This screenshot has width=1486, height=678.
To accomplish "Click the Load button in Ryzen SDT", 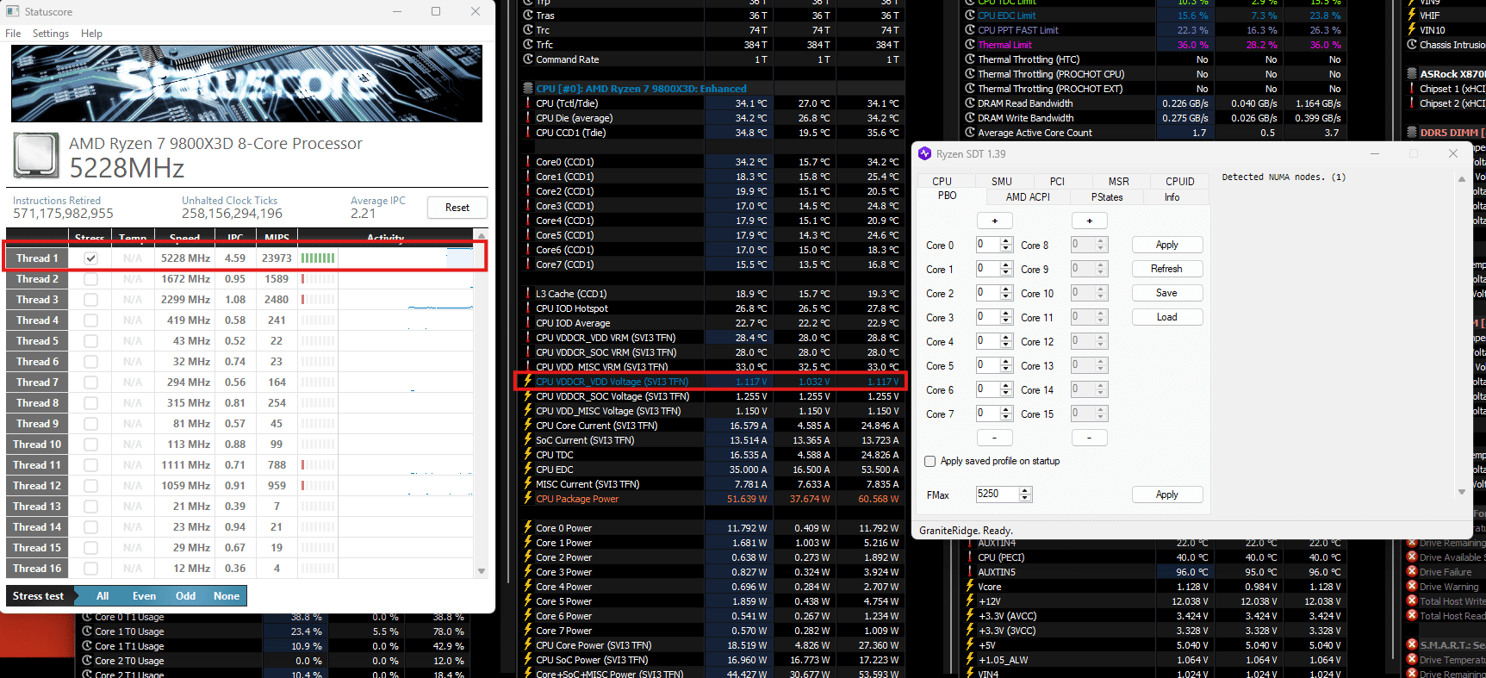I will [x=1166, y=317].
